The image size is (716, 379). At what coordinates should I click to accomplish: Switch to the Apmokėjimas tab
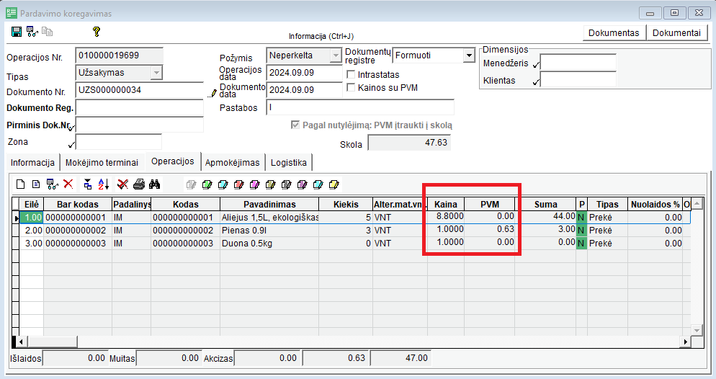tap(232, 162)
